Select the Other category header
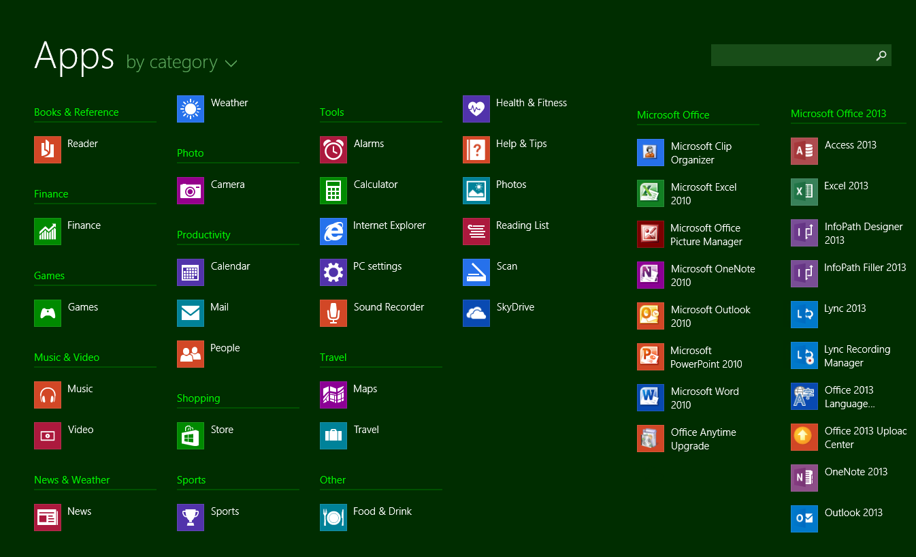This screenshot has width=916, height=557. 333,480
